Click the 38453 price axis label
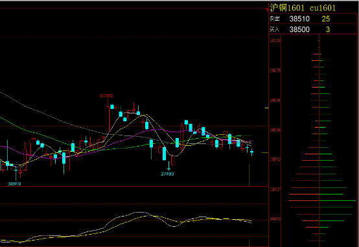 275,219
